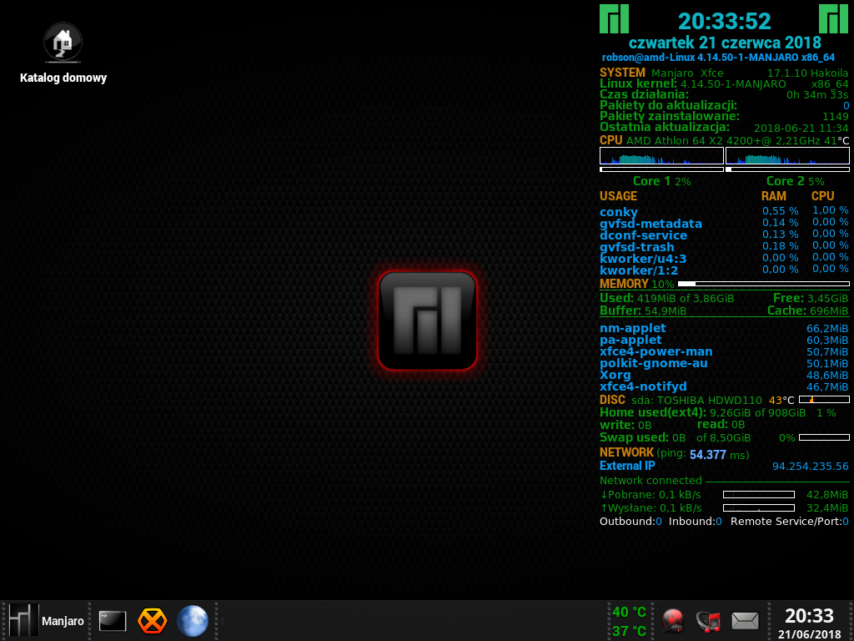The height and width of the screenshot is (641, 854).
Task: Click the Network connected status text
Action: [651, 480]
